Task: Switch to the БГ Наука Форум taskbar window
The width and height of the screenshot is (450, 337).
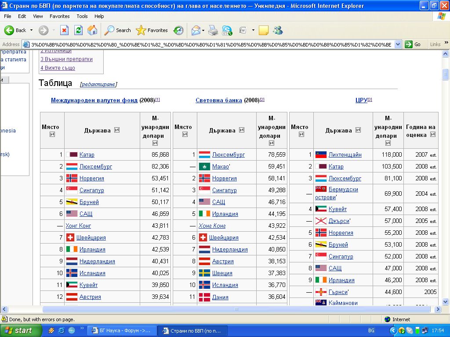Action: point(121,330)
